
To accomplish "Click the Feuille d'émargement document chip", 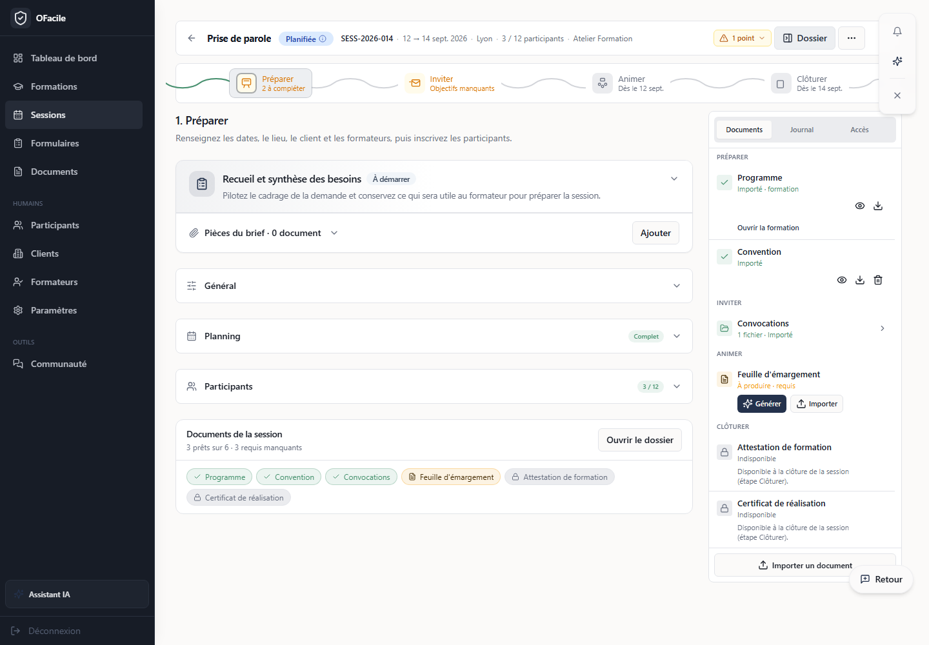I will 451,477.
